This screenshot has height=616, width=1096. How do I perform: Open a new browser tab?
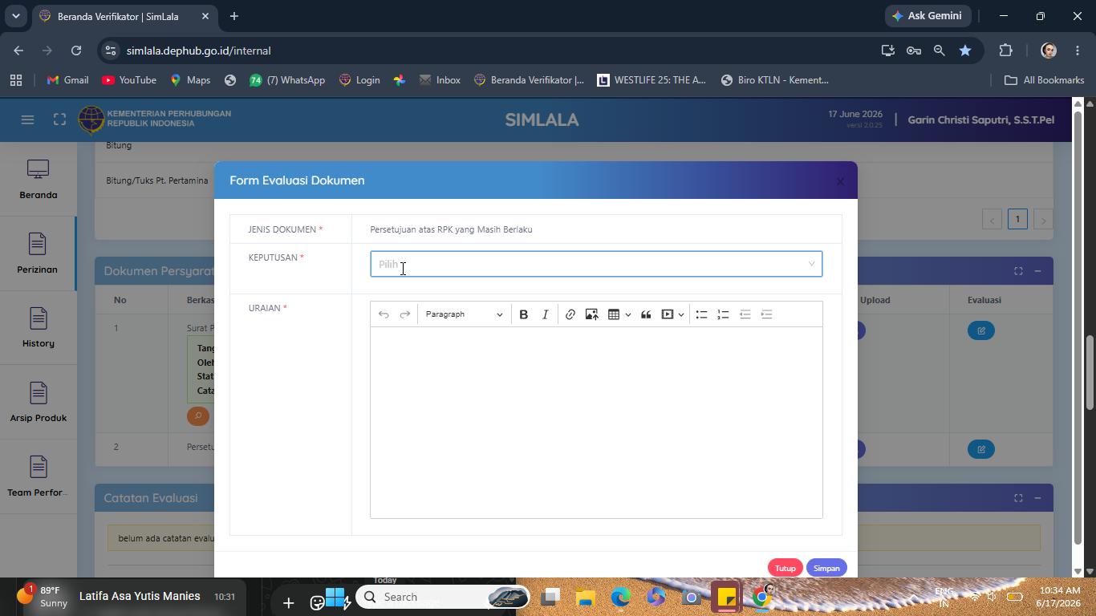234,16
